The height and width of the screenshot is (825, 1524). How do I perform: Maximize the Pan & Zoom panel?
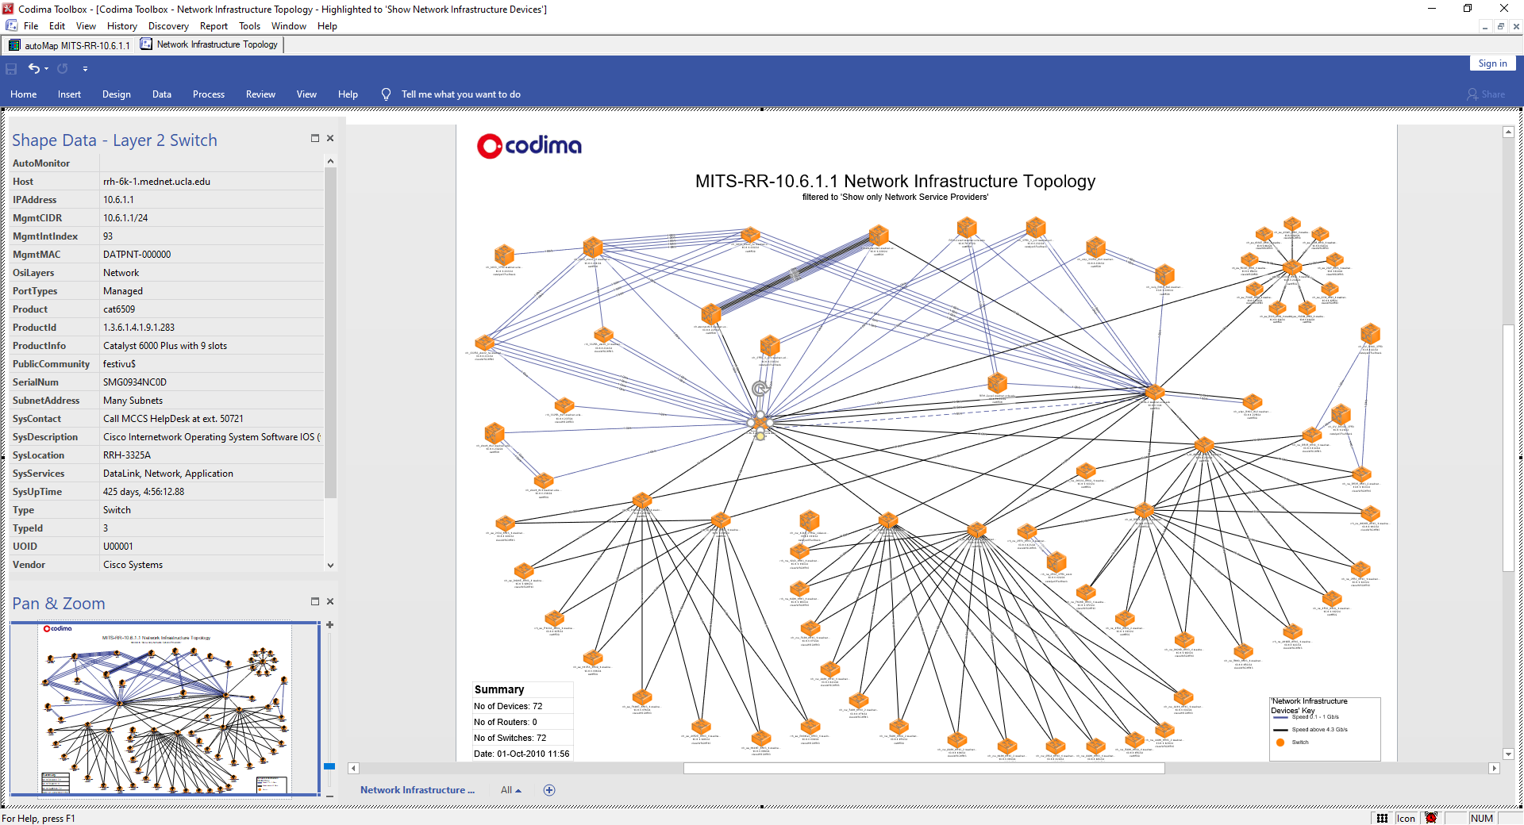point(315,601)
